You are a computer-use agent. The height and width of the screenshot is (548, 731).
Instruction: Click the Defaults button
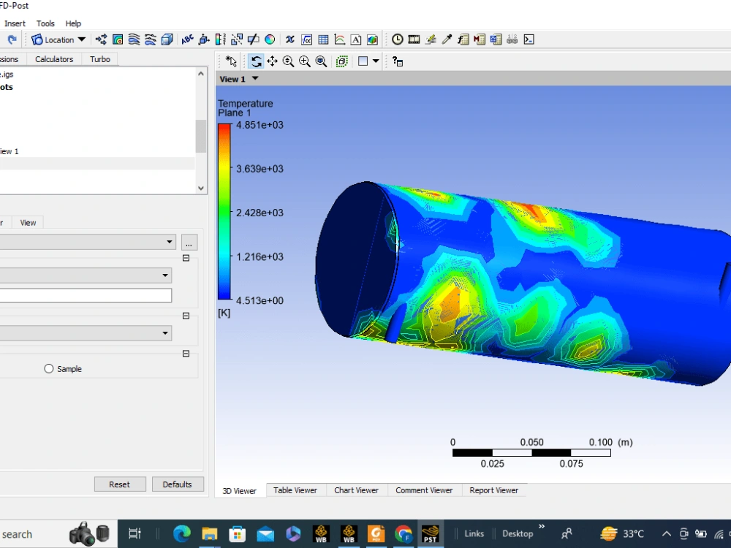click(x=178, y=484)
